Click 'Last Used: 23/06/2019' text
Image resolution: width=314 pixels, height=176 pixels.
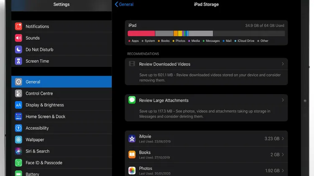point(155,142)
